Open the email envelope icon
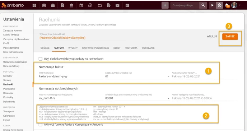The height and width of the screenshot is (131, 247). tap(117, 5)
